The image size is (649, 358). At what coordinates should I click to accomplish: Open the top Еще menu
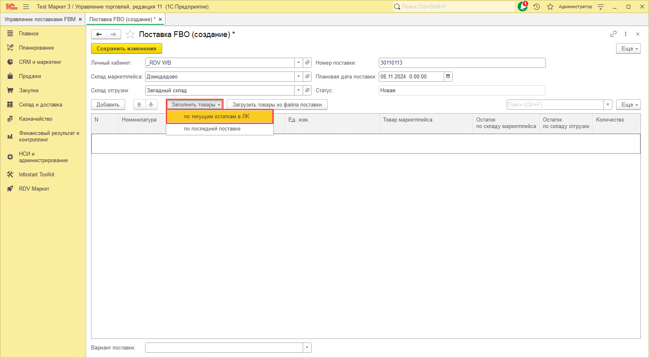click(x=628, y=48)
